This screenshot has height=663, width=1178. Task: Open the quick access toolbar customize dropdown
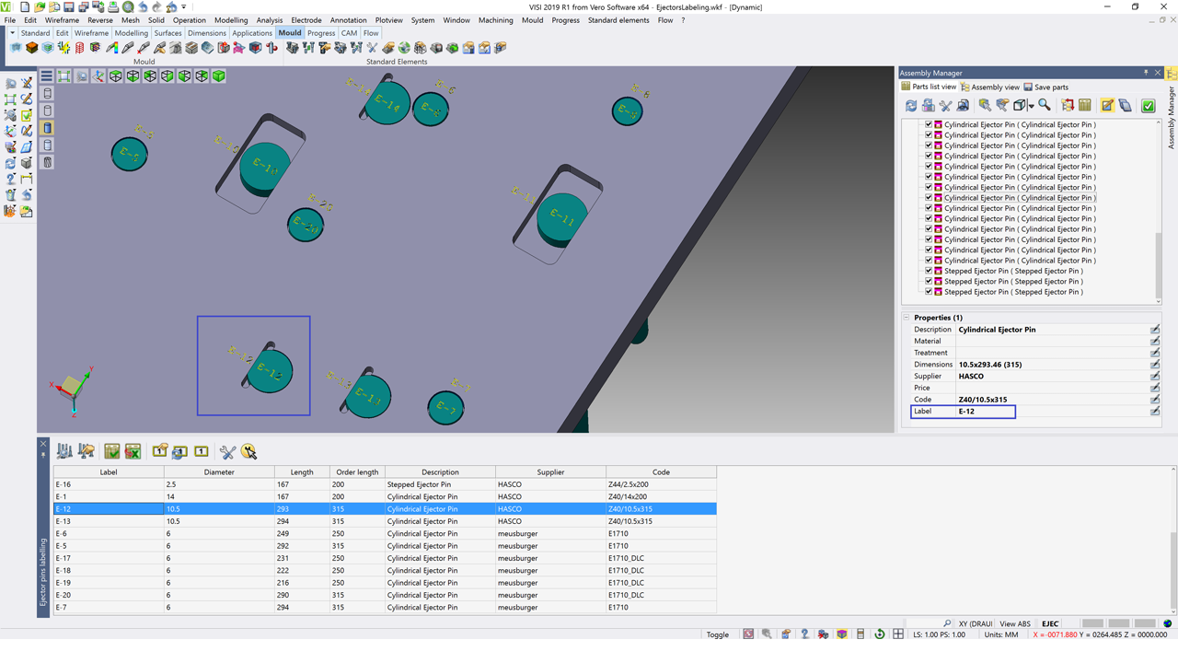(184, 7)
